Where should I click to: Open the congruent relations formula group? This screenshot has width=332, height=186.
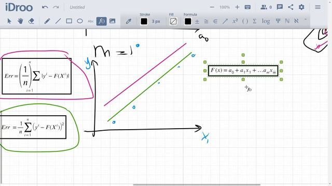[206, 21]
